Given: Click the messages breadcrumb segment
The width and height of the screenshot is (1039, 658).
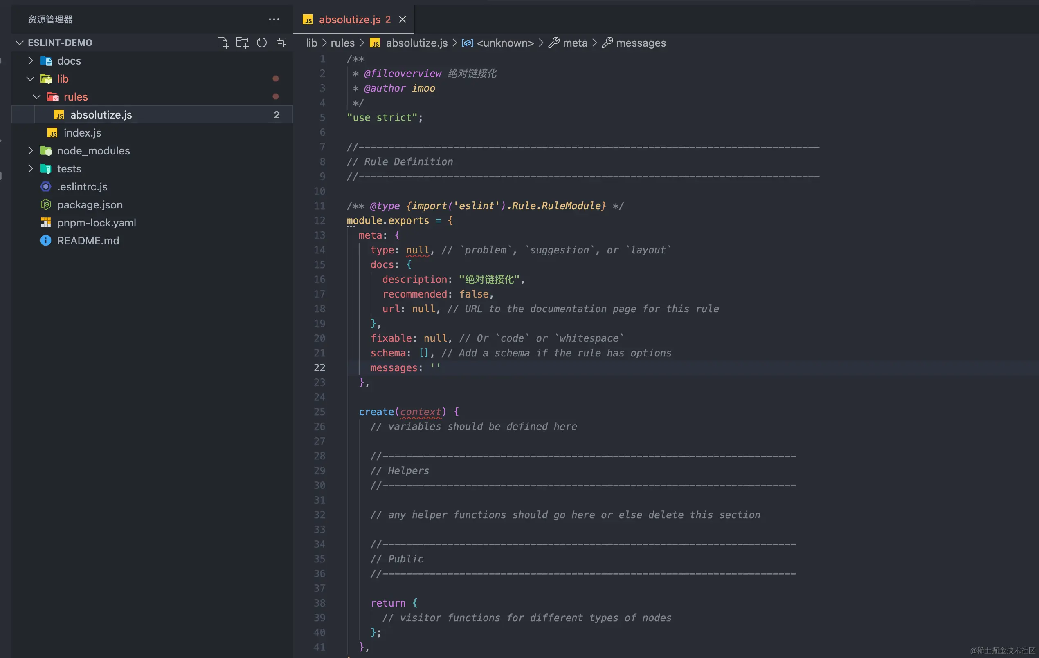Looking at the screenshot, I should (641, 43).
